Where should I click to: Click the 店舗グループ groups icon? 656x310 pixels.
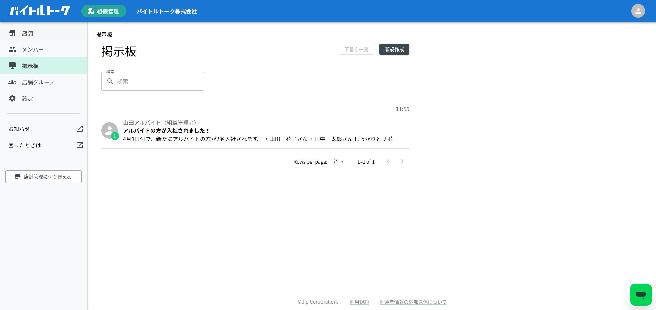(12, 82)
